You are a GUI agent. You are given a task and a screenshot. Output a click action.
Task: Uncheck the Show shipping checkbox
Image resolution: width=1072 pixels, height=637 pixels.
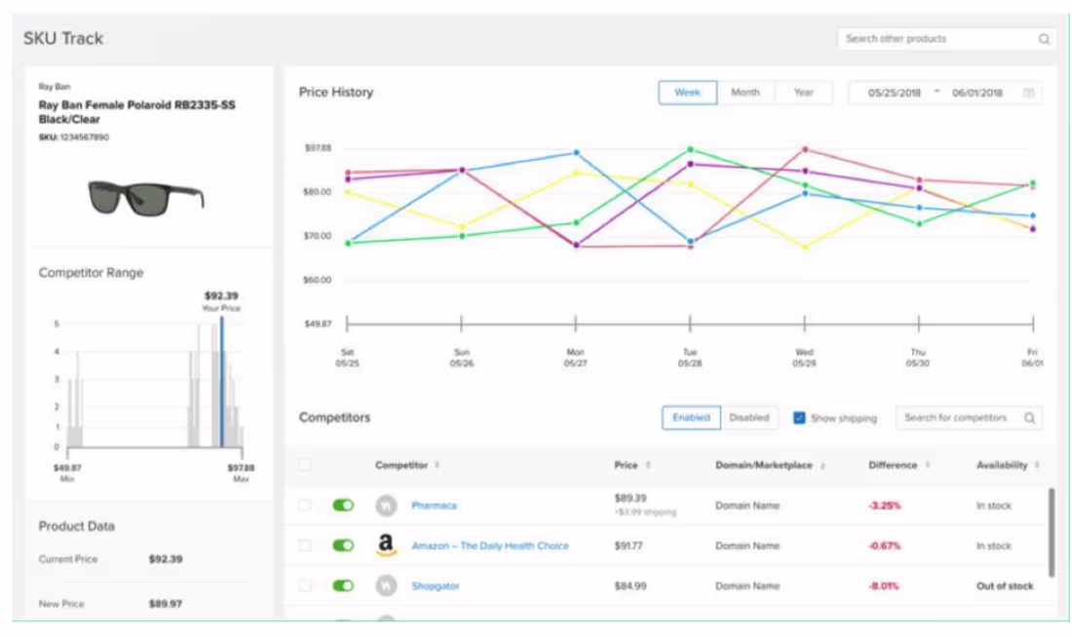tap(801, 418)
